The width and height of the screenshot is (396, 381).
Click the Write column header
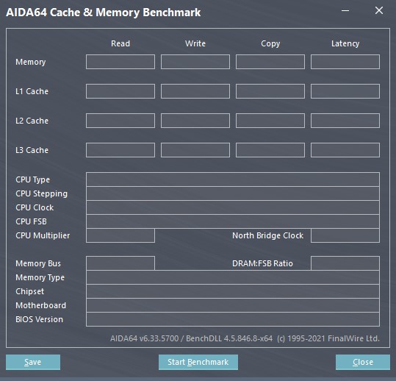coord(195,43)
